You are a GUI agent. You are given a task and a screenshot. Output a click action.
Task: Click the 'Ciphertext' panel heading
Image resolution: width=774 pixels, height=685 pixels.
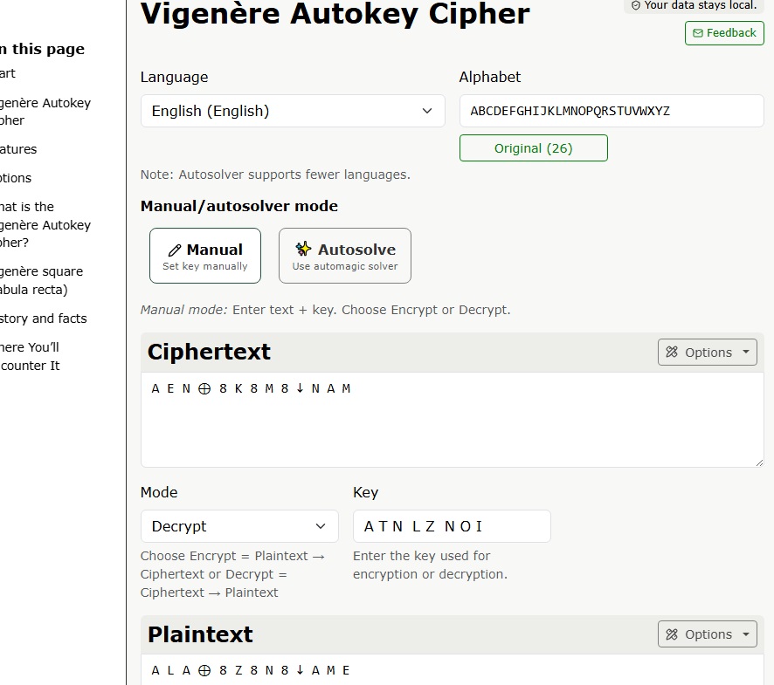209,353
